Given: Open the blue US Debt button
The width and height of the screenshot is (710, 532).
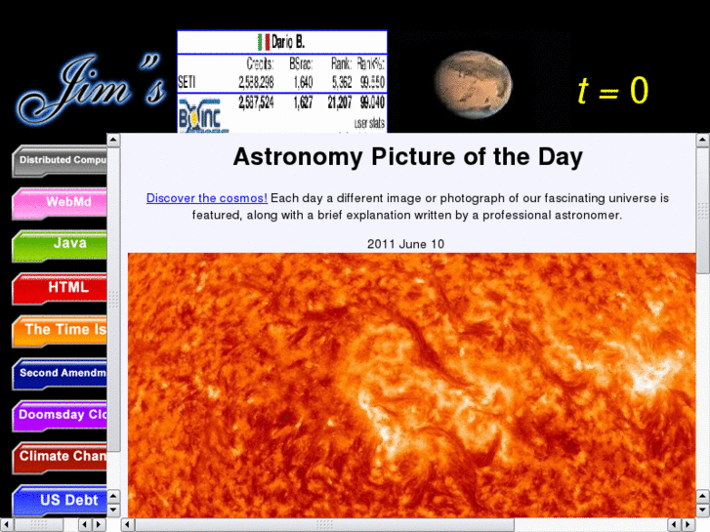Looking at the screenshot, I should pos(59,501).
